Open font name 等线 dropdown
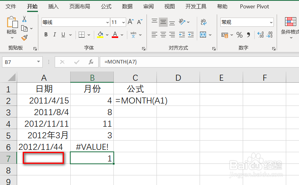This screenshot has height=185, width=299. pyautogui.click(x=107, y=22)
